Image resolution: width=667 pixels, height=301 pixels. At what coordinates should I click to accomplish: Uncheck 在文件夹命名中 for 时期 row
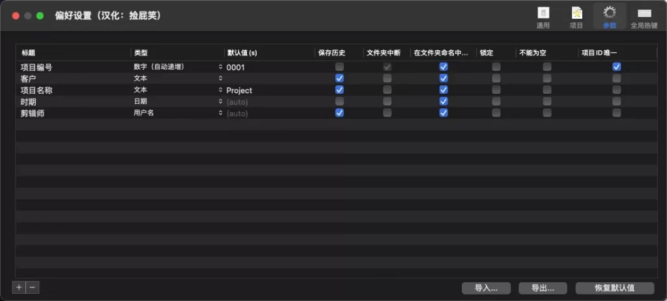coord(444,102)
